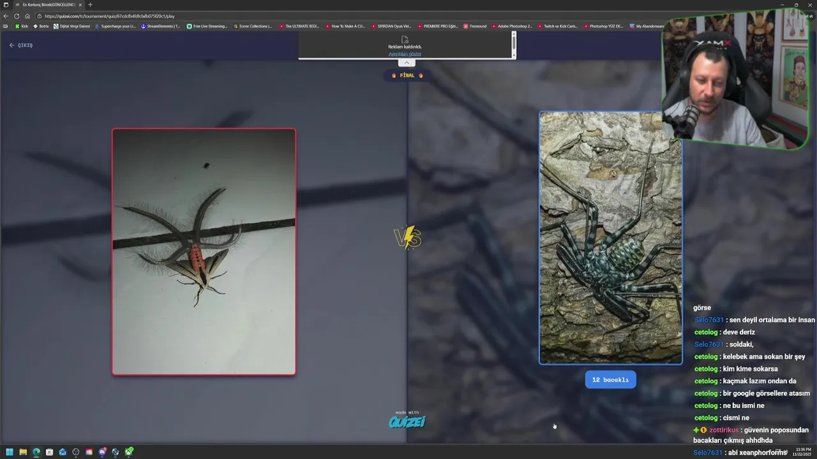Click the browser home icon
This screenshot has width=817, height=459.
point(27,16)
